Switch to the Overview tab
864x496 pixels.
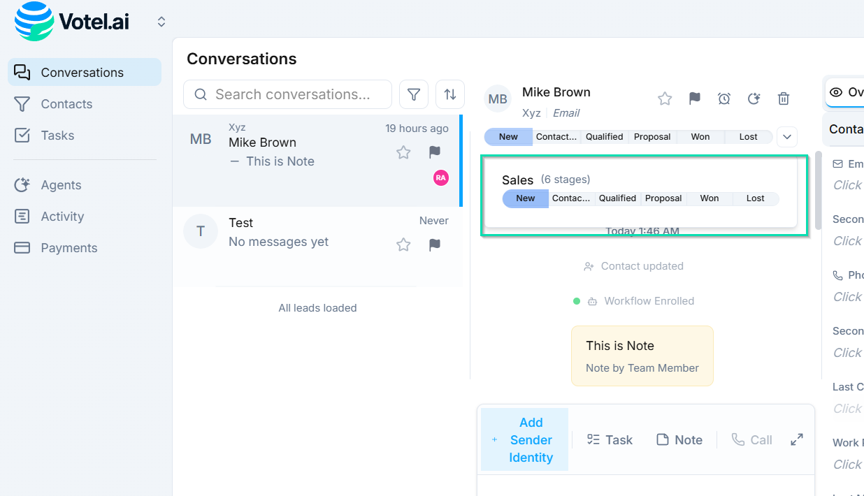point(846,92)
